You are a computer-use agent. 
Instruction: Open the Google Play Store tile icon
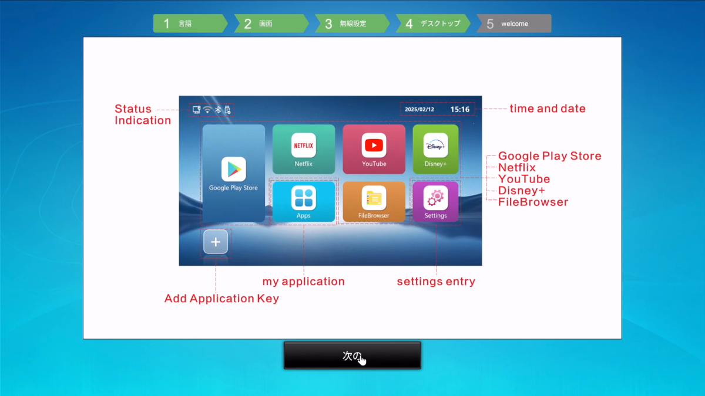point(233,169)
